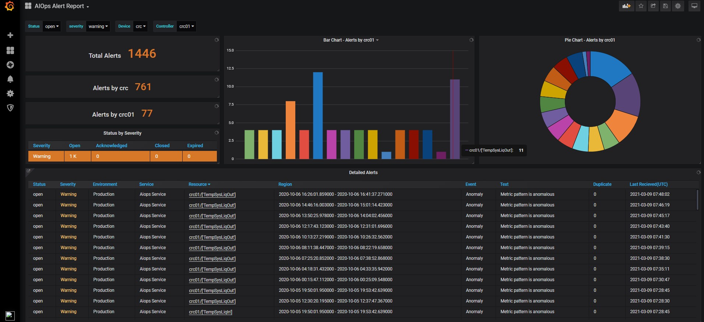The height and width of the screenshot is (322, 704).
Task: Expand the severity warning dropdown
Action: coord(98,26)
